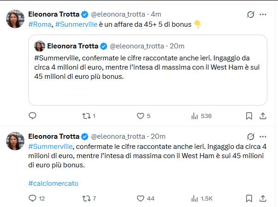View analytics showing 1.5K views

[x=202, y=198]
